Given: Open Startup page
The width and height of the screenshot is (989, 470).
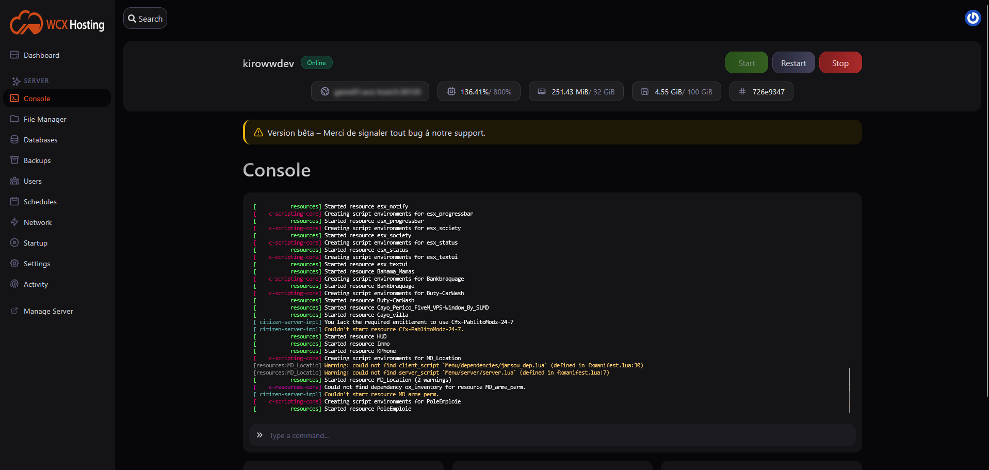Looking at the screenshot, I should [57, 243].
